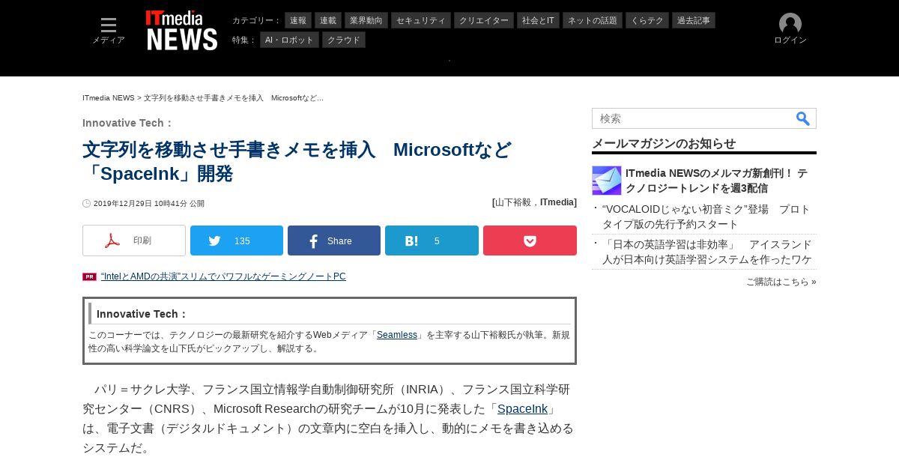Open the ITmedia NEWSのメルマガ新創刊 link
This screenshot has height=472, width=899.
coord(716,181)
